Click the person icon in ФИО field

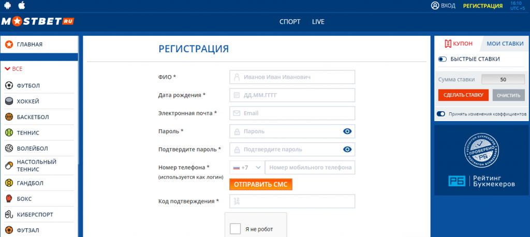[x=237, y=77]
